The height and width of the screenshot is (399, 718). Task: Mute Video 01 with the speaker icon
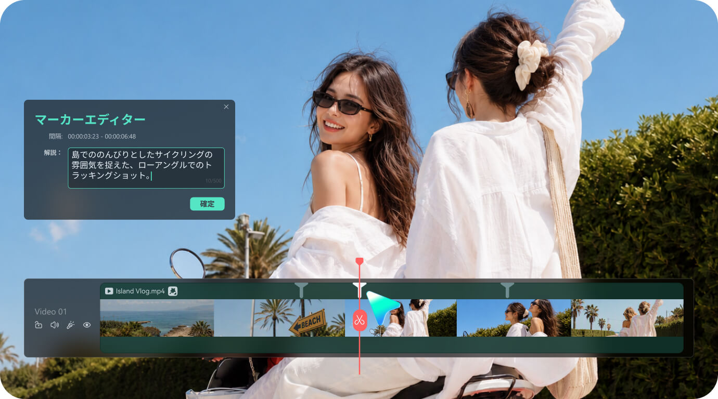(55, 325)
